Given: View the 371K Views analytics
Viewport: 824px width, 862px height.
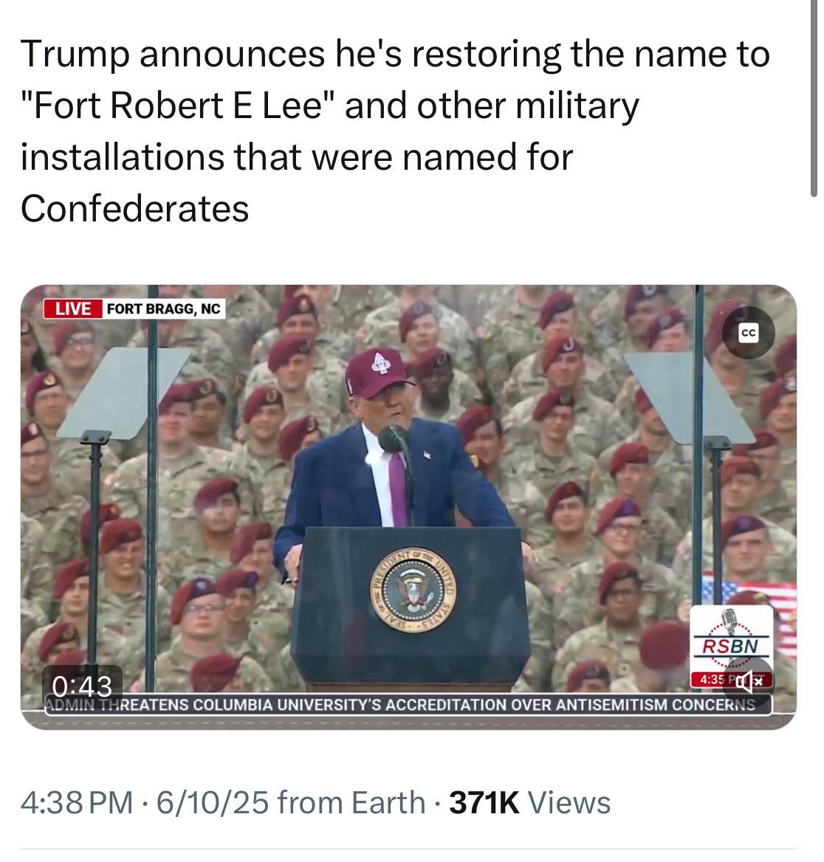Looking at the screenshot, I should [529, 802].
